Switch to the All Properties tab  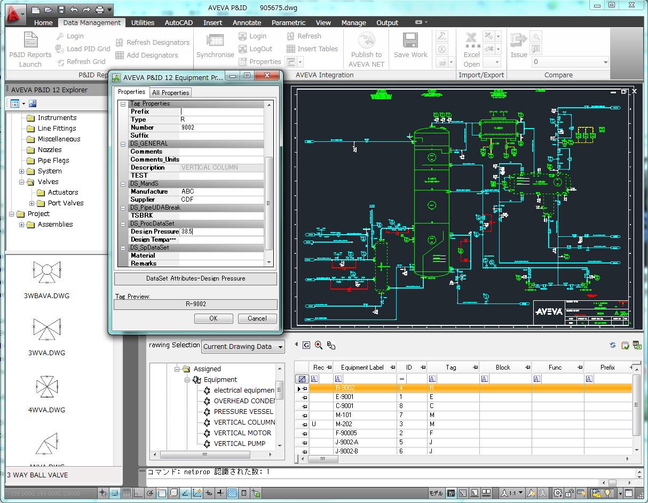pyautogui.click(x=170, y=92)
